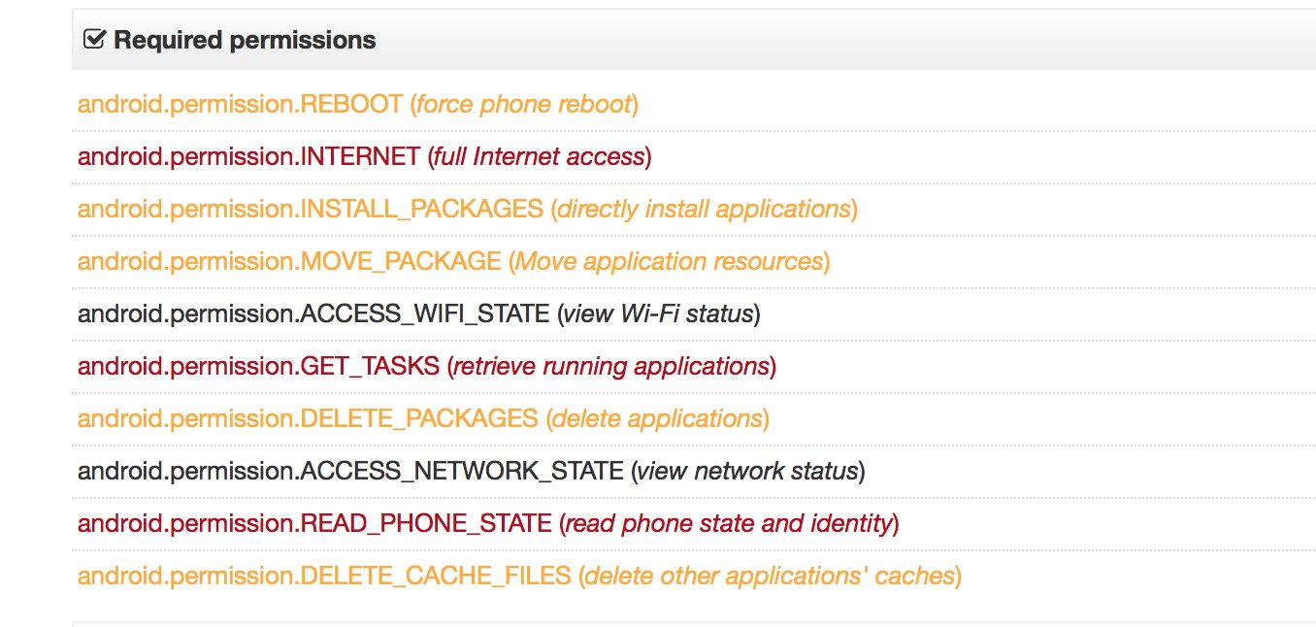
Task: Click 'Move application resources' description
Action: pyautogui.click(x=670, y=261)
